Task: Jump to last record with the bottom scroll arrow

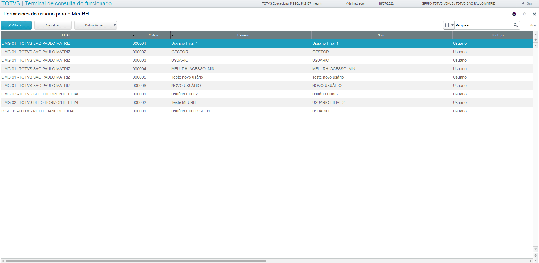Action: coord(536,260)
